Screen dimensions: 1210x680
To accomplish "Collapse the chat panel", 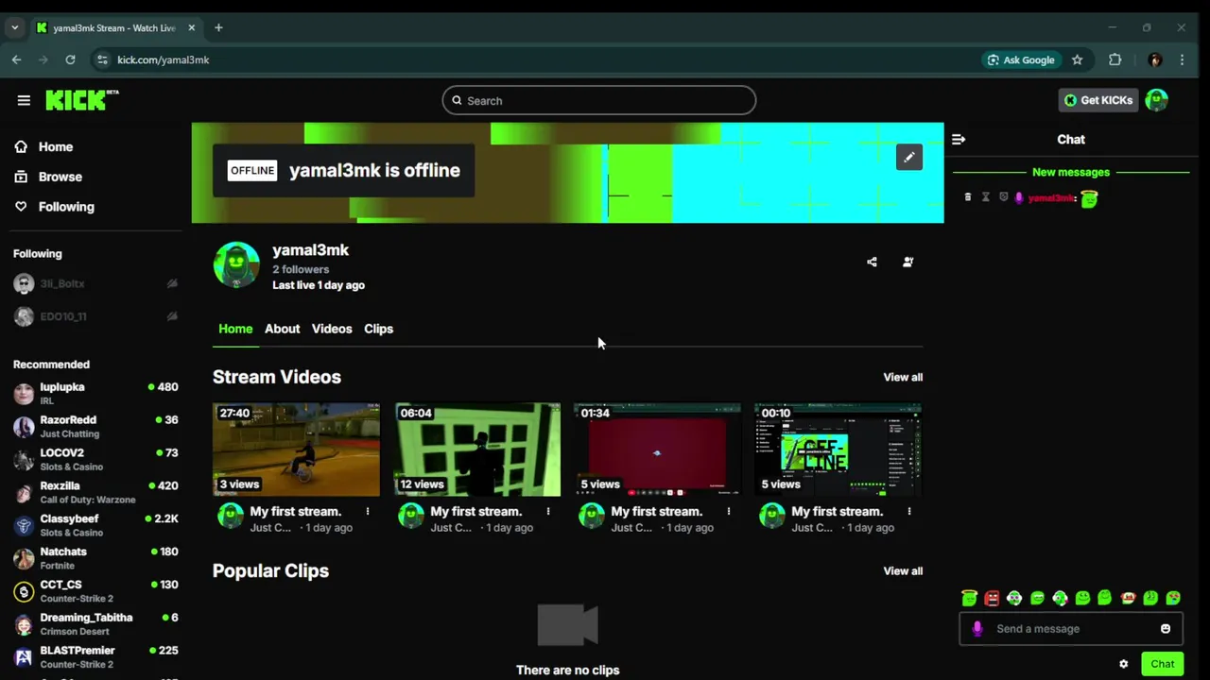I will (x=959, y=139).
